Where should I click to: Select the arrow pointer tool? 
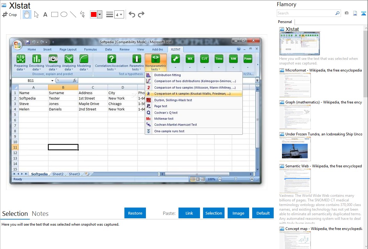(36, 14)
